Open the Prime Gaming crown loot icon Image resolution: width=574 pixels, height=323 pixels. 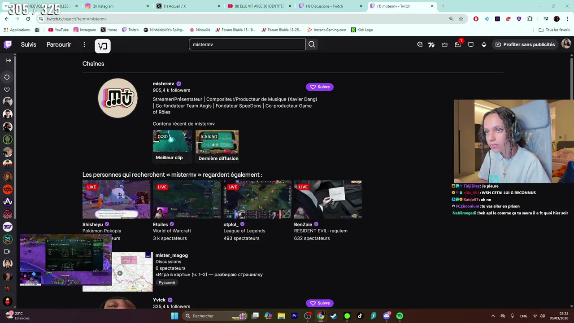coord(444,44)
